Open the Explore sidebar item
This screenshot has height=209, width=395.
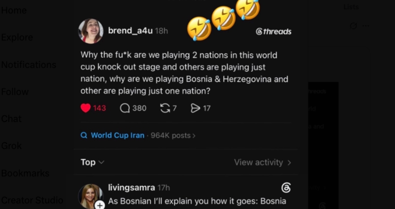[x=17, y=37]
